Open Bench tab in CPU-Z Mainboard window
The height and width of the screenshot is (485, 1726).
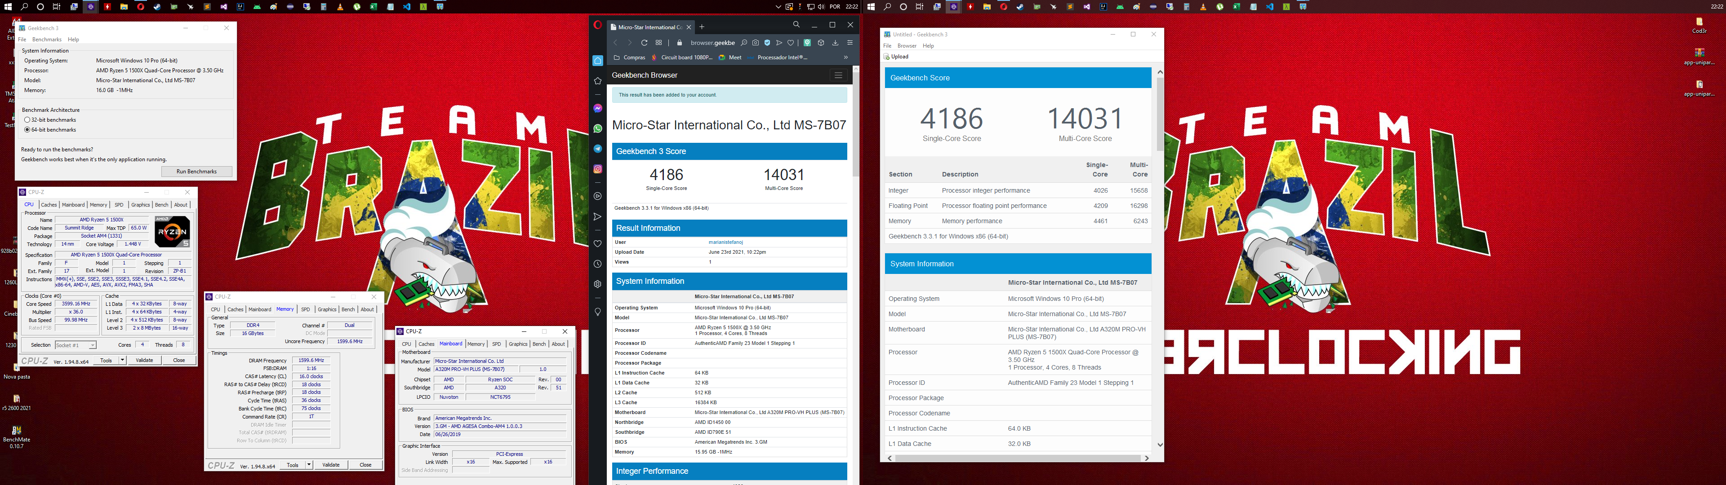click(539, 344)
